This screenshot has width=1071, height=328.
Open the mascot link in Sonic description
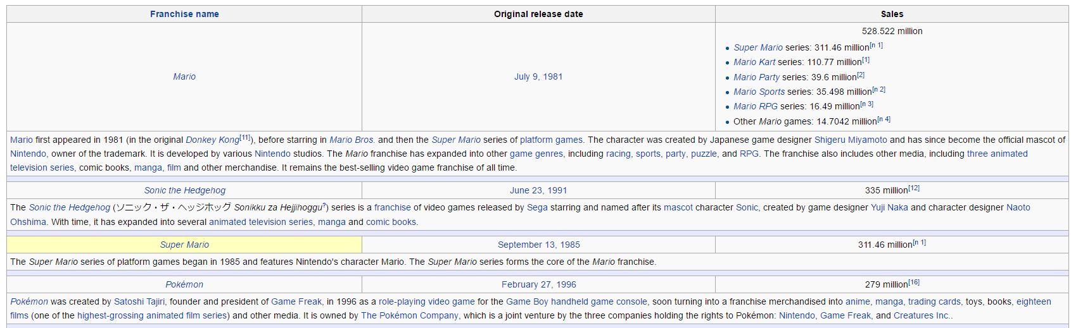point(678,207)
